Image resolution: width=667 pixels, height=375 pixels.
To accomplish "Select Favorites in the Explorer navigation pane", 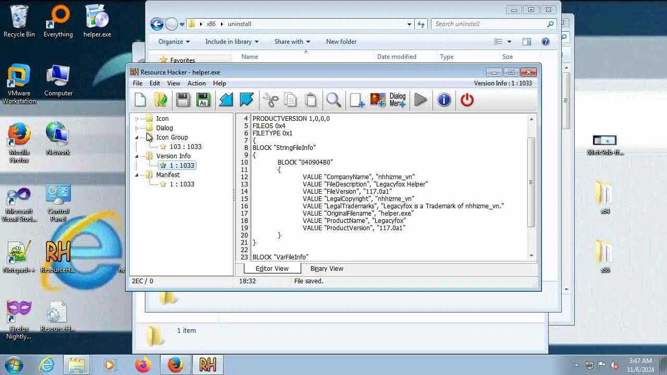I will coord(182,60).
